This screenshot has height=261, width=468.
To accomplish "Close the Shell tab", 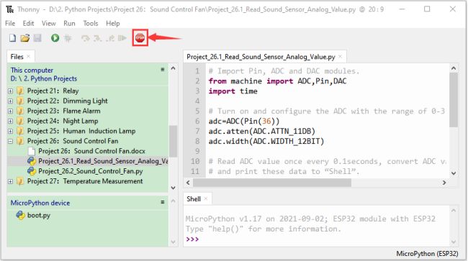I will 206,198.
